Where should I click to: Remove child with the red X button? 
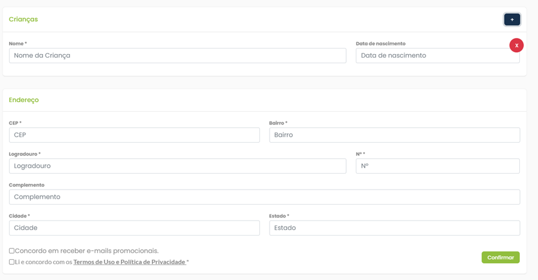point(516,45)
